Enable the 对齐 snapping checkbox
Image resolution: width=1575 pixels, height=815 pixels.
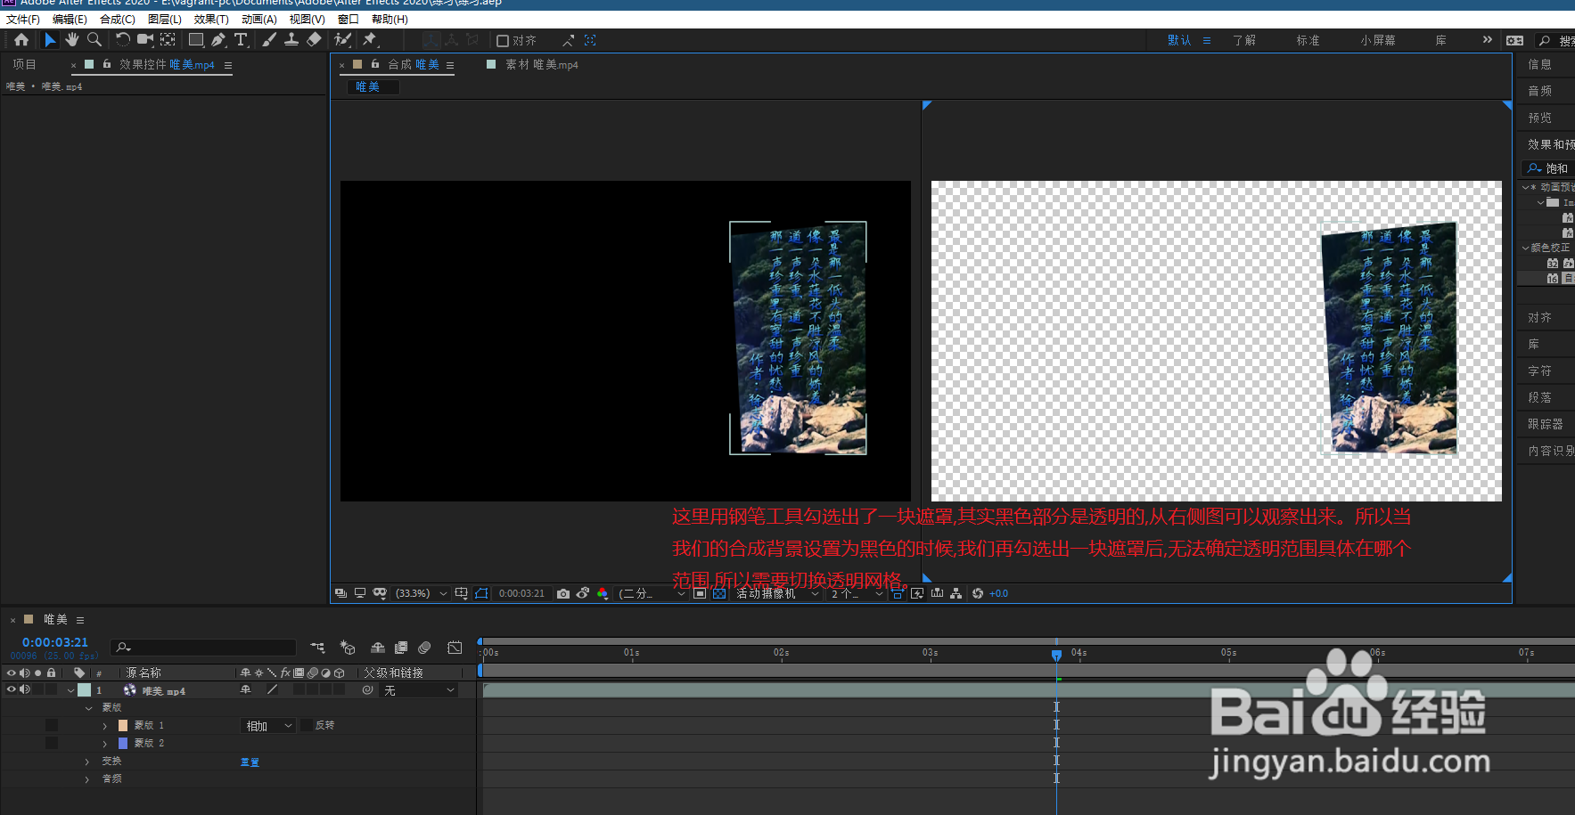click(x=503, y=41)
